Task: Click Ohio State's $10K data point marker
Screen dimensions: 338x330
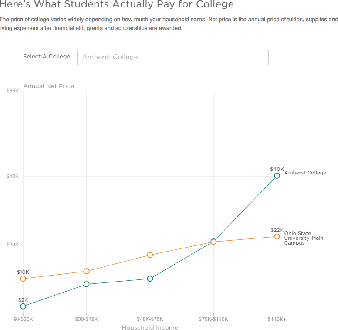Action: [x=23, y=279]
